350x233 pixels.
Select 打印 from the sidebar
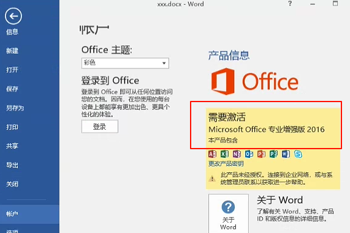pos(12,127)
